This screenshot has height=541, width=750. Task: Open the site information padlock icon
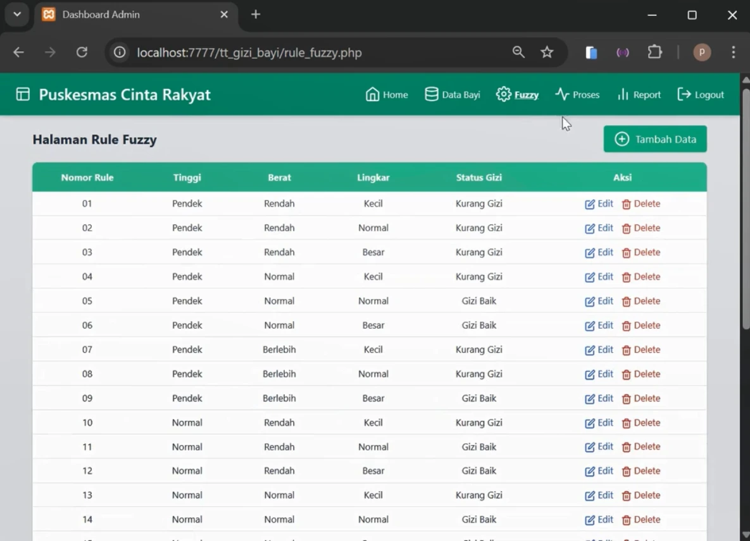[119, 52]
